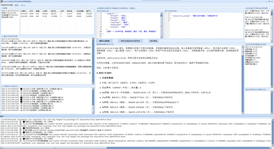Click the model analysis panel scrollbar thumb
Viewport: 274px width, 149px height.
[x=243, y=52]
